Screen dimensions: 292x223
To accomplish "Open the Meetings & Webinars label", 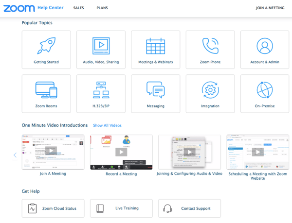I will pyautogui.click(x=156, y=62).
